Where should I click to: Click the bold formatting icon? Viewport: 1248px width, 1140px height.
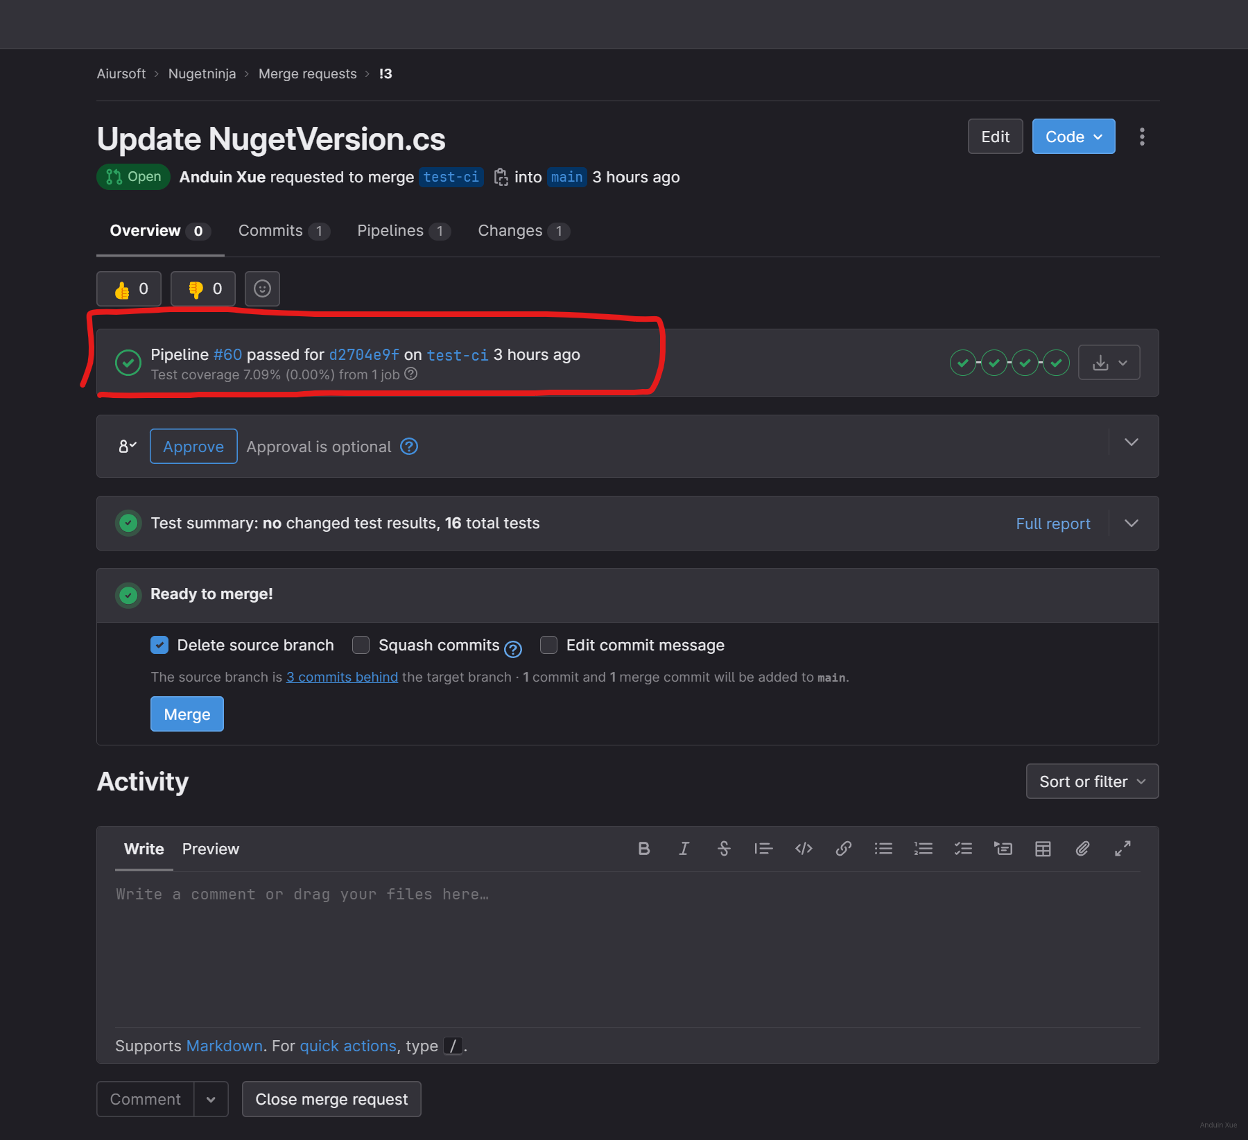(643, 849)
